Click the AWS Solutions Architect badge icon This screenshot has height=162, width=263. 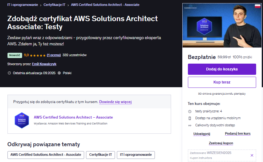(x=22, y=120)
